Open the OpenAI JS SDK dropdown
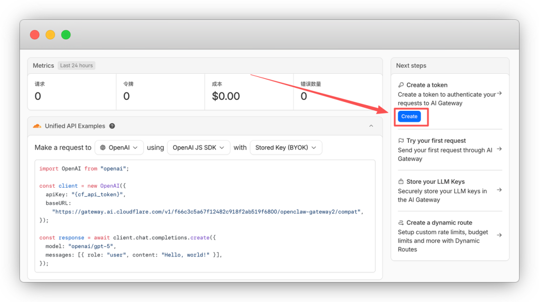The image size is (539, 302). (x=199, y=148)
